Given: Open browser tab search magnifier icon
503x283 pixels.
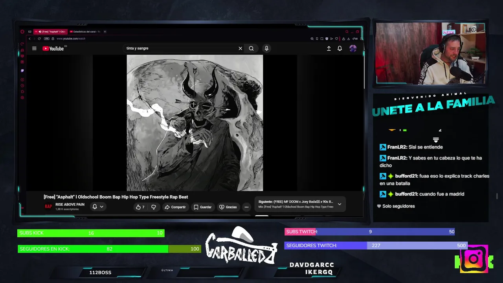Looking at the screenshot, I should [347, 31].
